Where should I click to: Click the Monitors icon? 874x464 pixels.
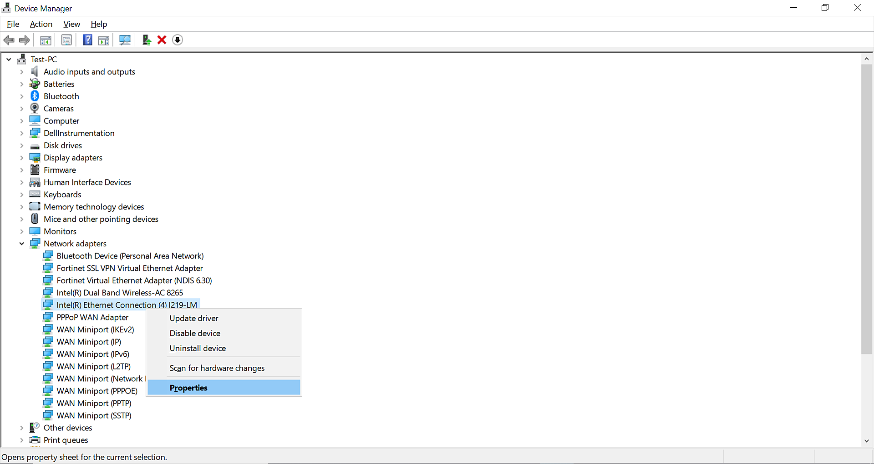[35, 231]
